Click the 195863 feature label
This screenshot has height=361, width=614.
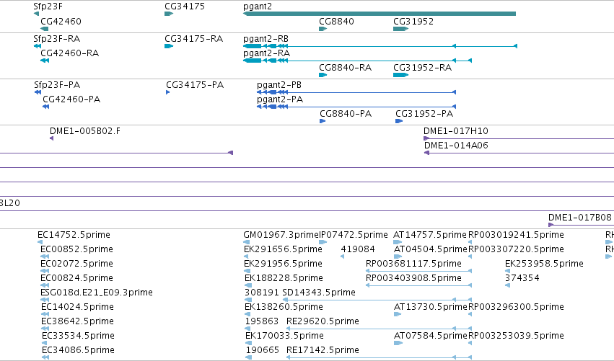pos(262,321)
